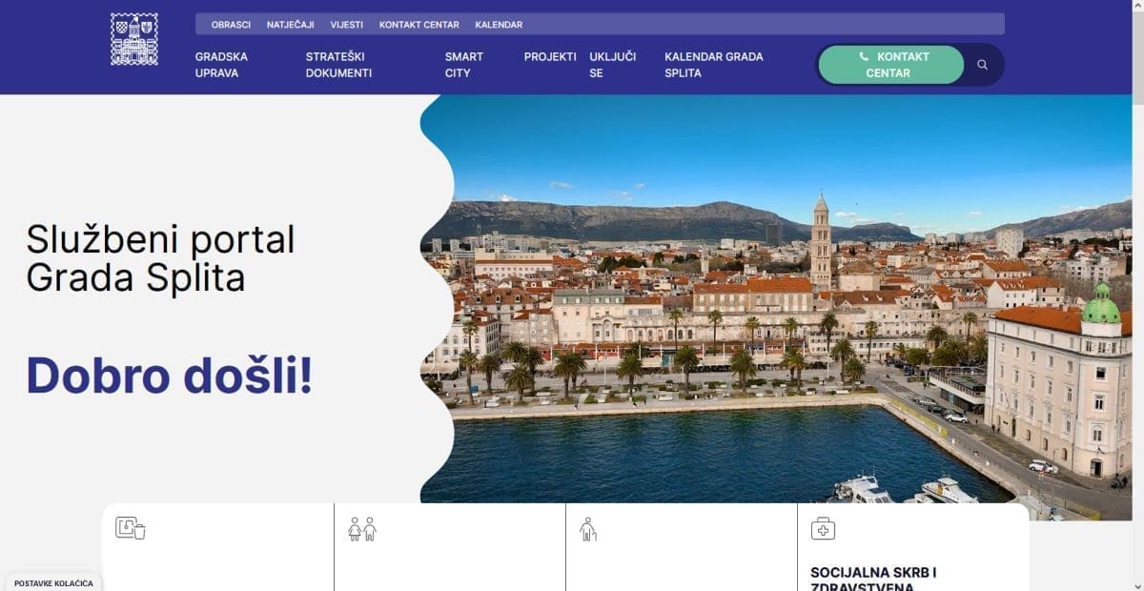1144x591 pixels.
Task: Click the elderly person with cane icon
Action: click(x=588, y=529)
